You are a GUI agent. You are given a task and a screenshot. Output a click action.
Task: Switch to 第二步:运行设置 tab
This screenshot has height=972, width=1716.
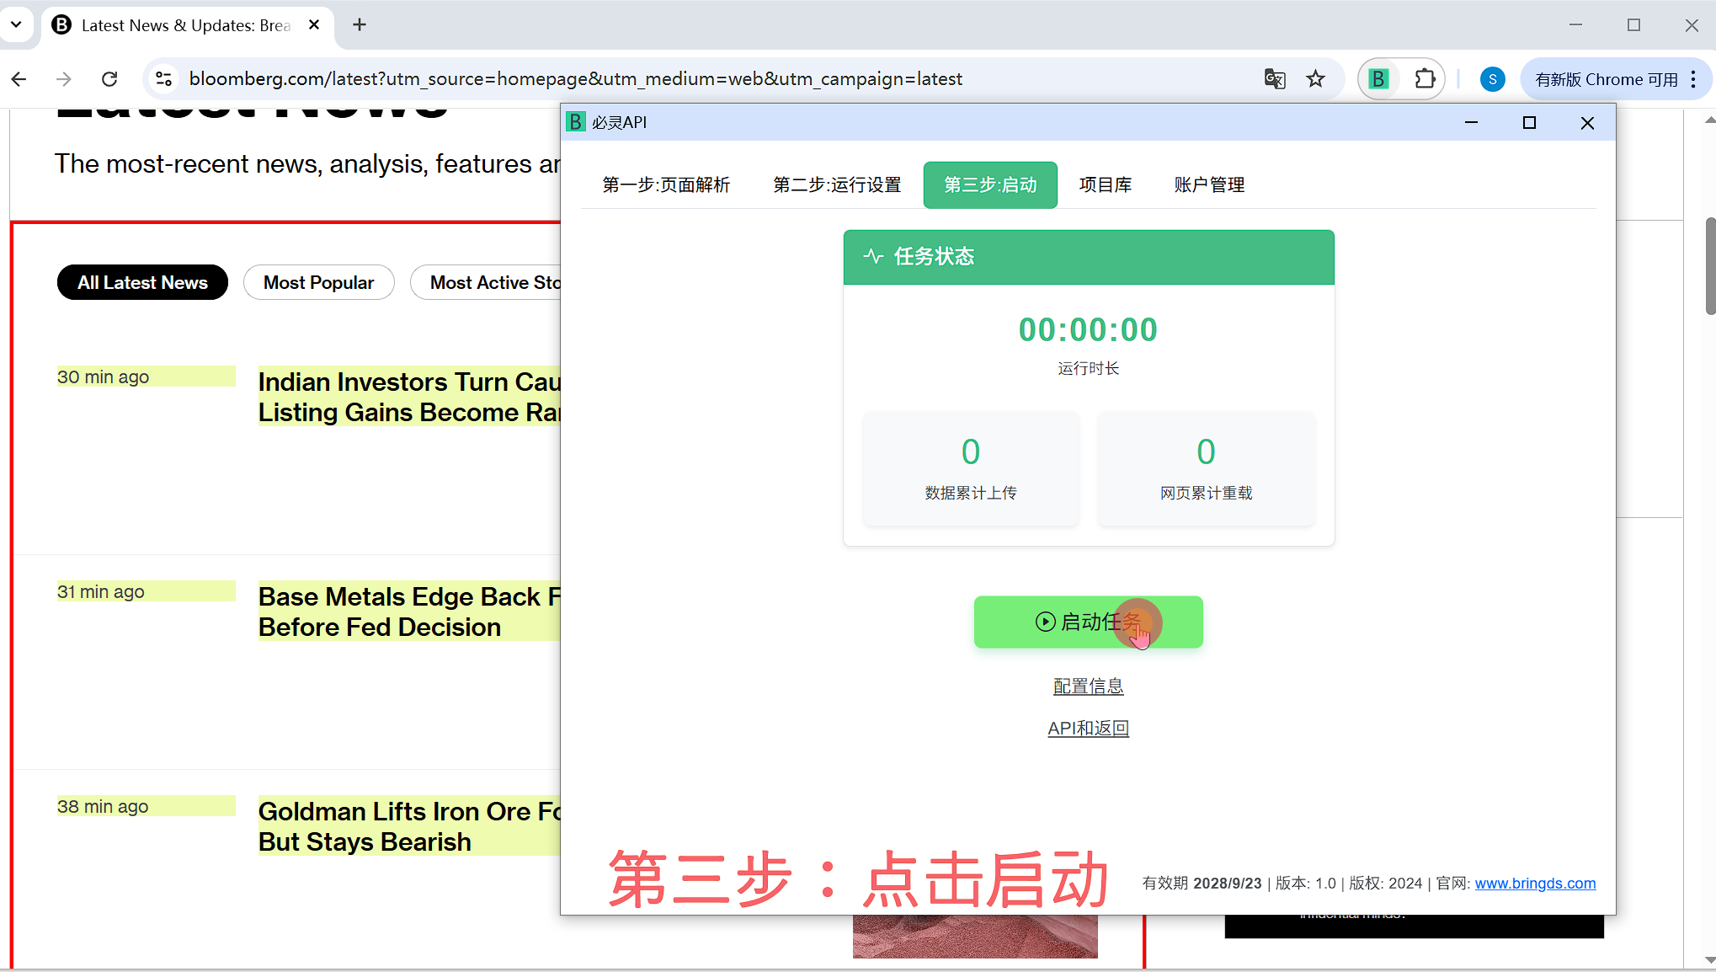pos(837,184)
